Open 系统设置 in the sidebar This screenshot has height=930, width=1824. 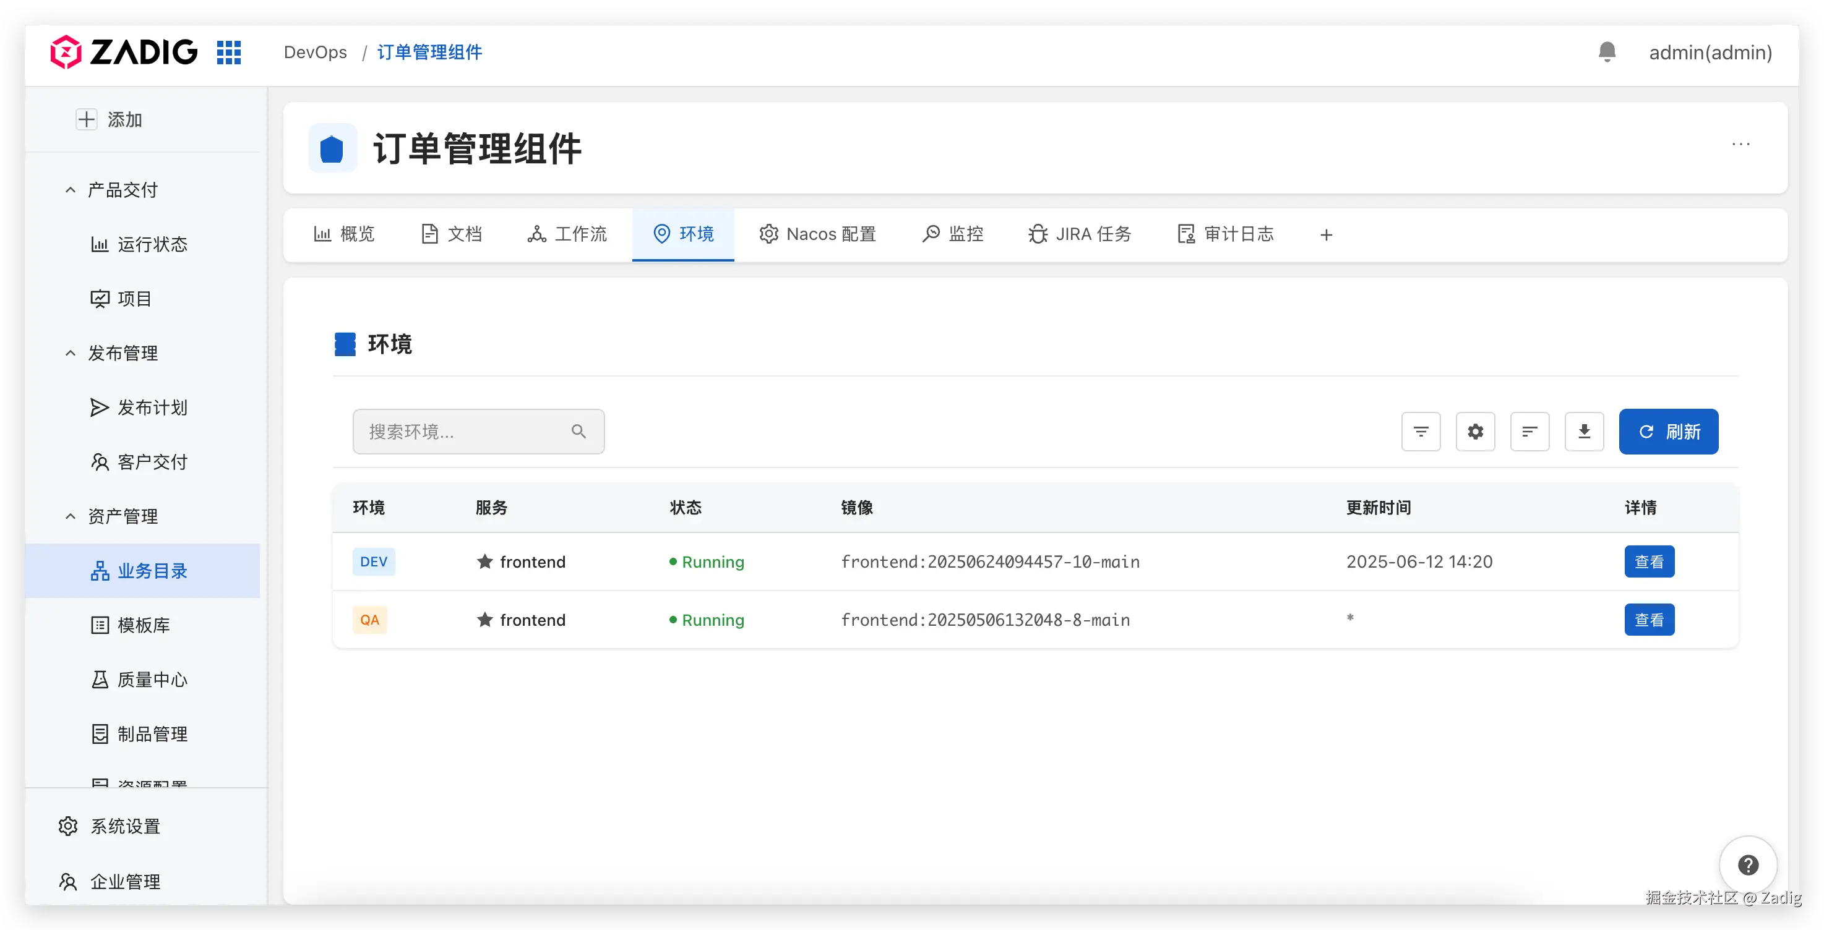point(124,826)
